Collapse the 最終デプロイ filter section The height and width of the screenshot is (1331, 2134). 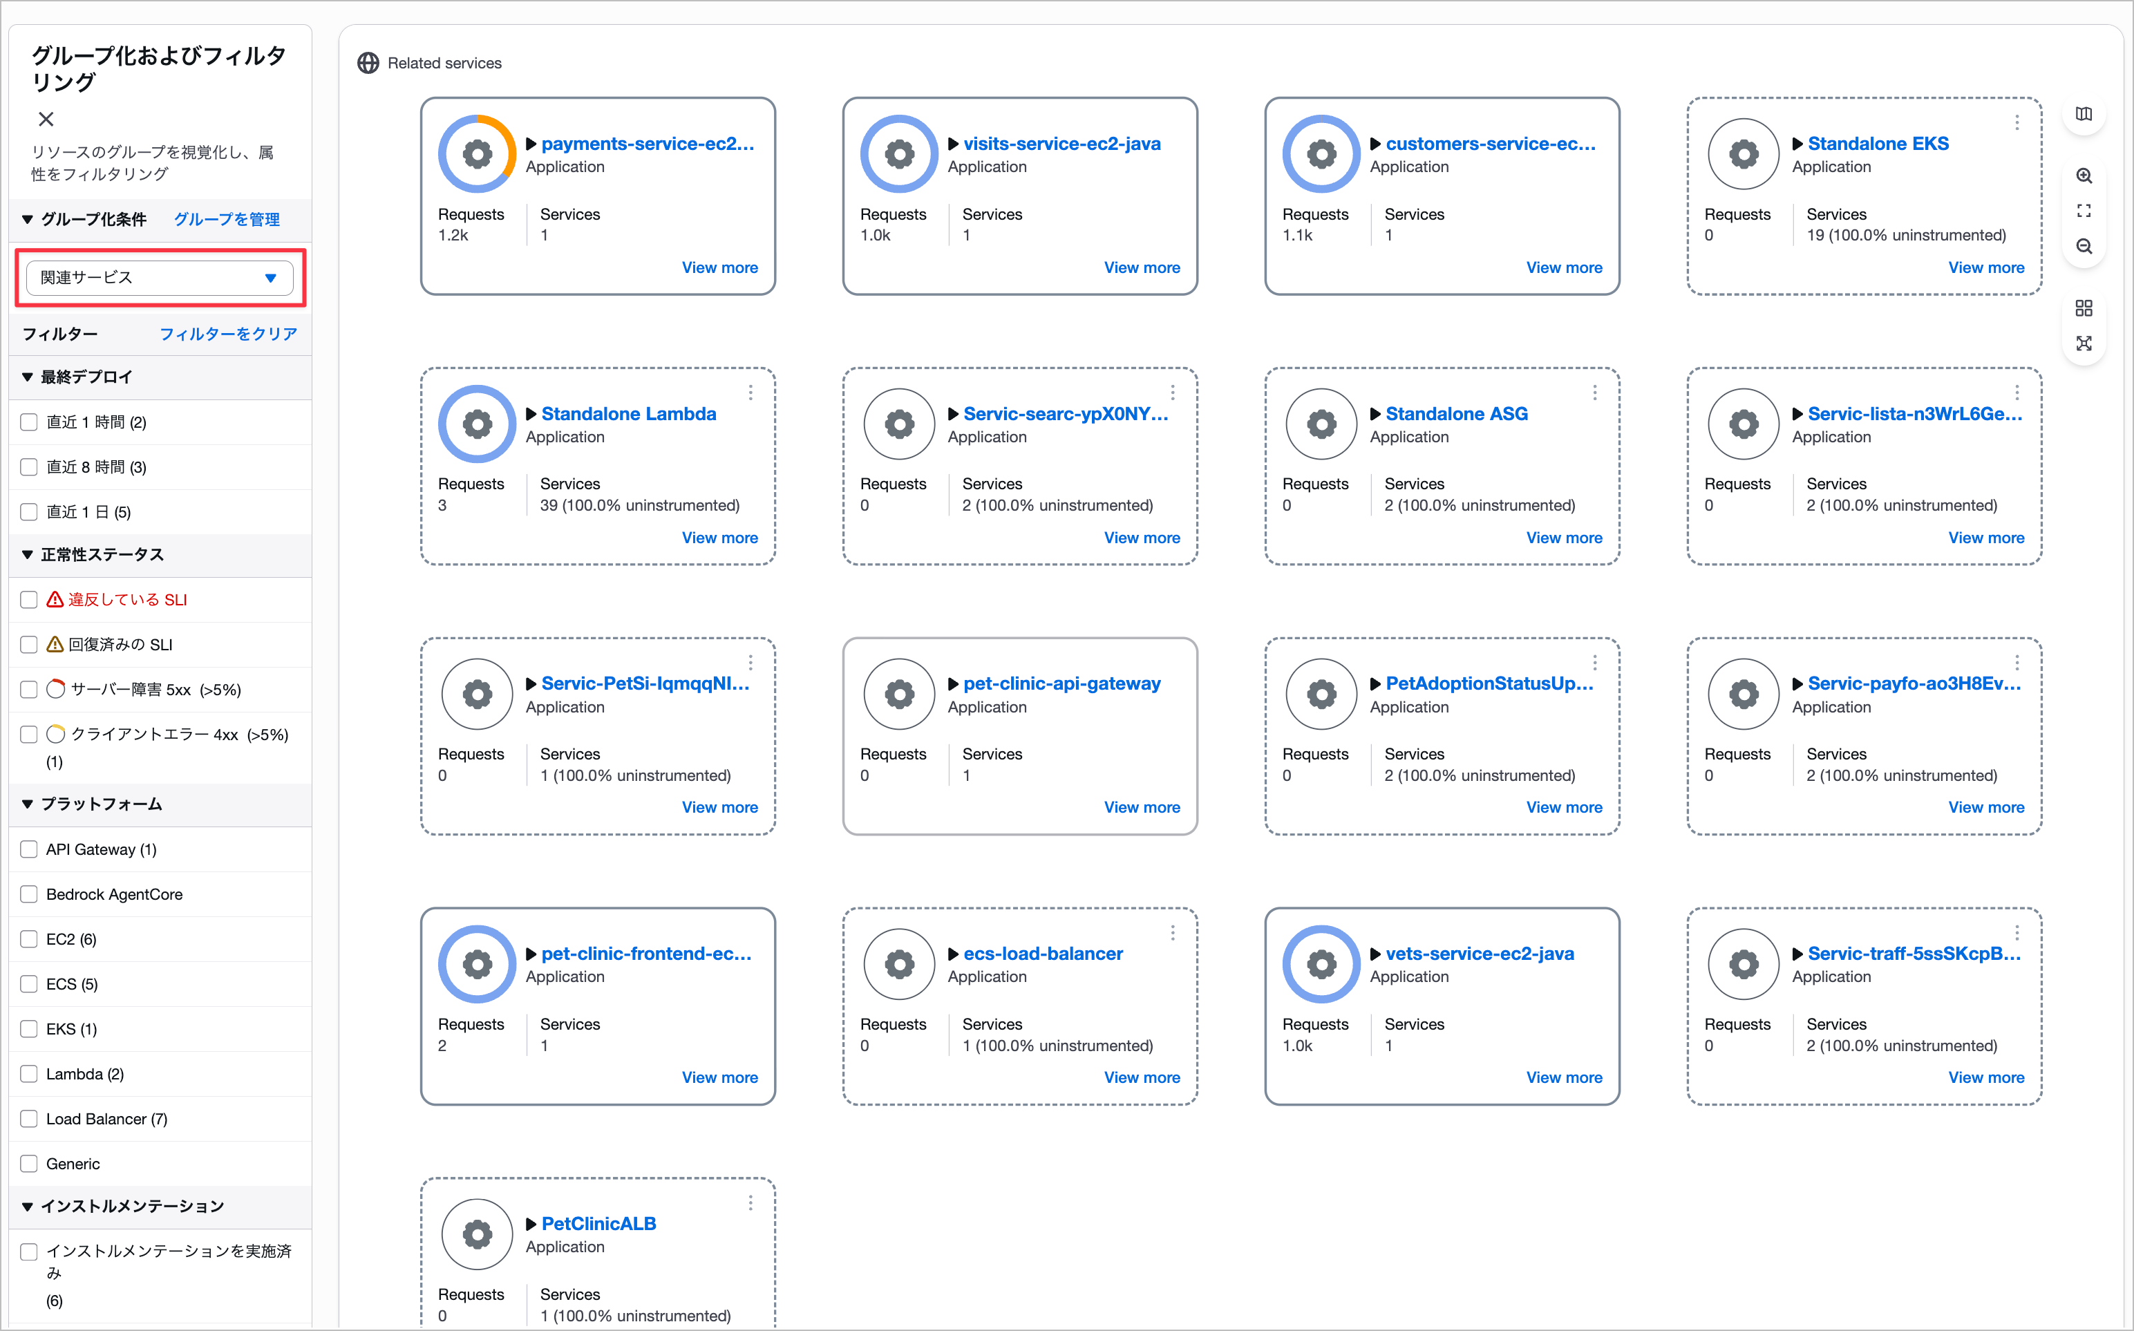(27, 377)
